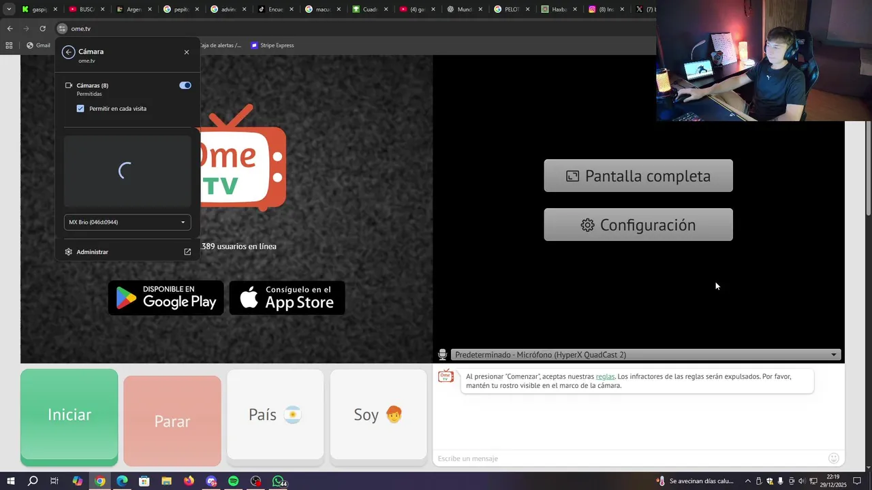The width and height of the screenshot is (872, 490).
Task: Click the streamer webcam overlay
Action: [764, 61]
